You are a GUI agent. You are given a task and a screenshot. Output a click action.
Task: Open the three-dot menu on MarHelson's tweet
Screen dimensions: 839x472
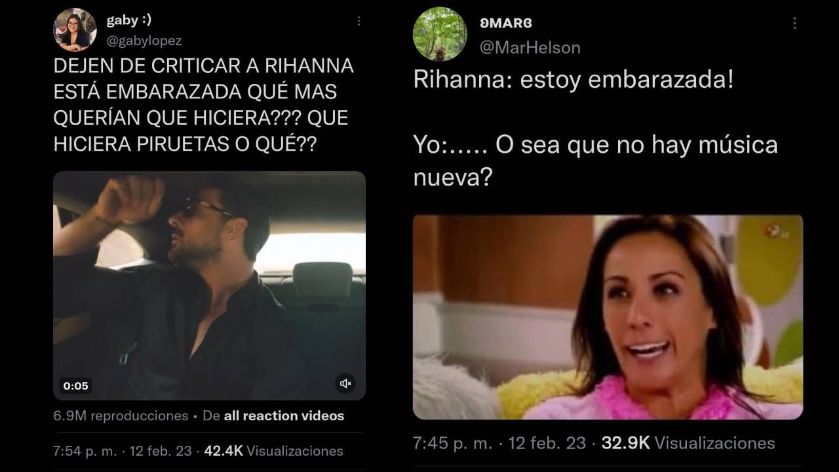[794, 24]
